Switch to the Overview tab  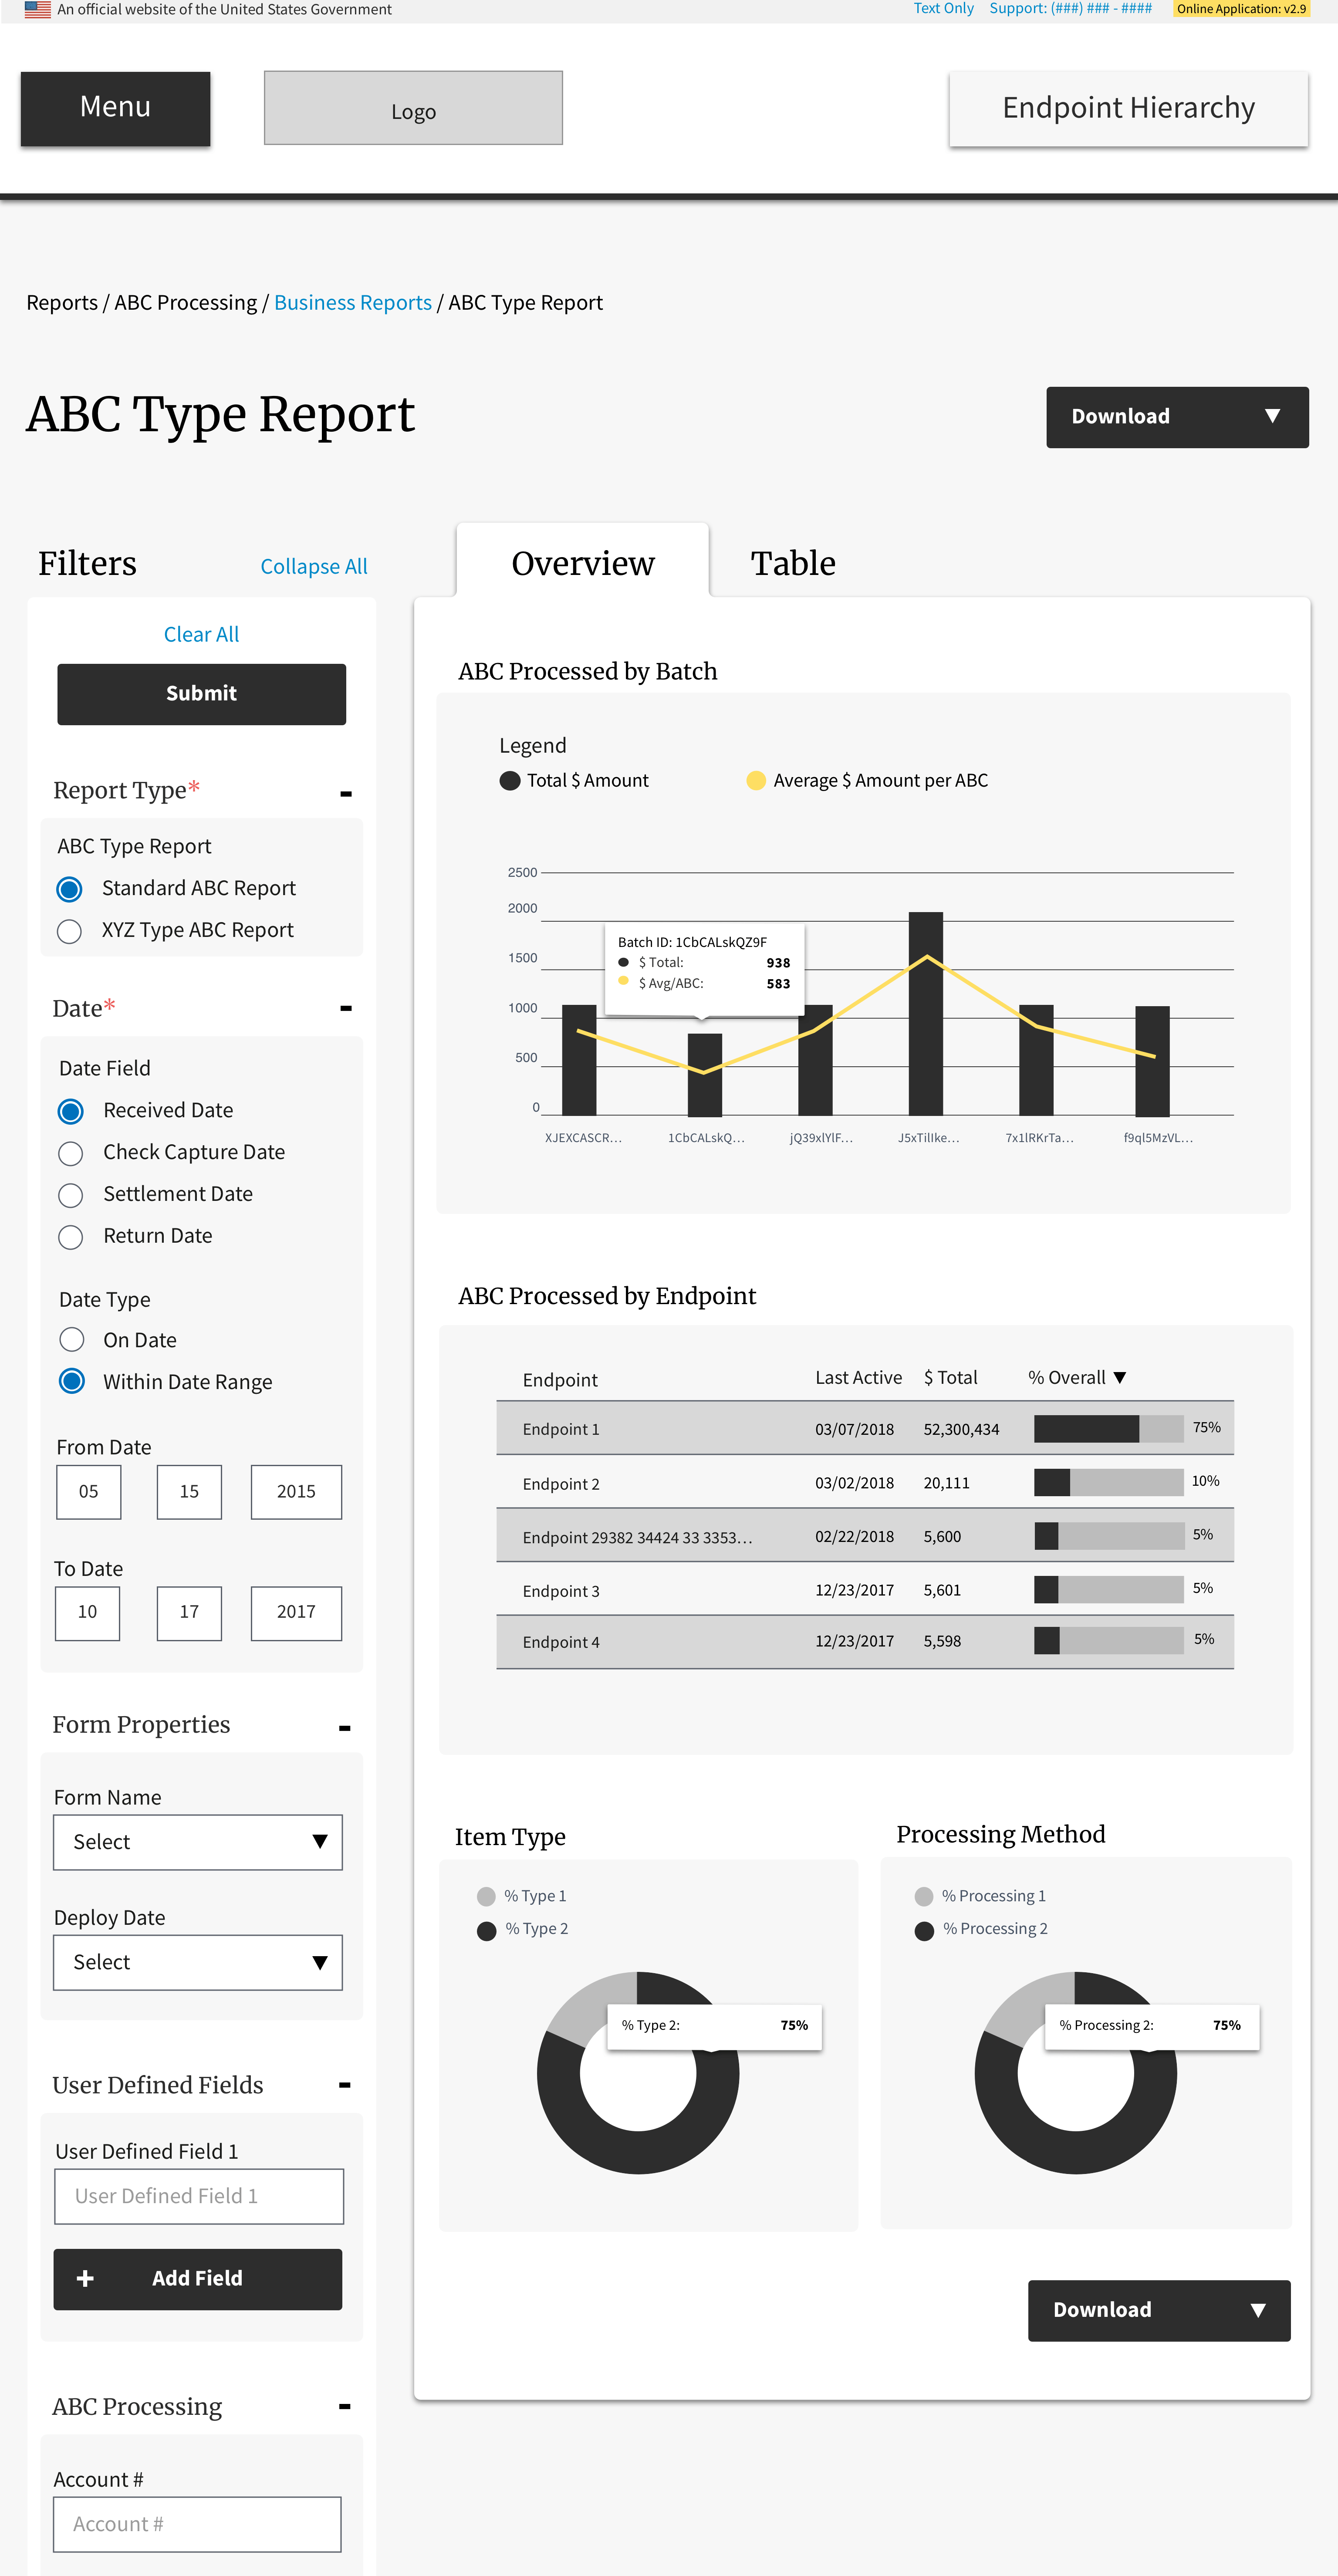583,562
